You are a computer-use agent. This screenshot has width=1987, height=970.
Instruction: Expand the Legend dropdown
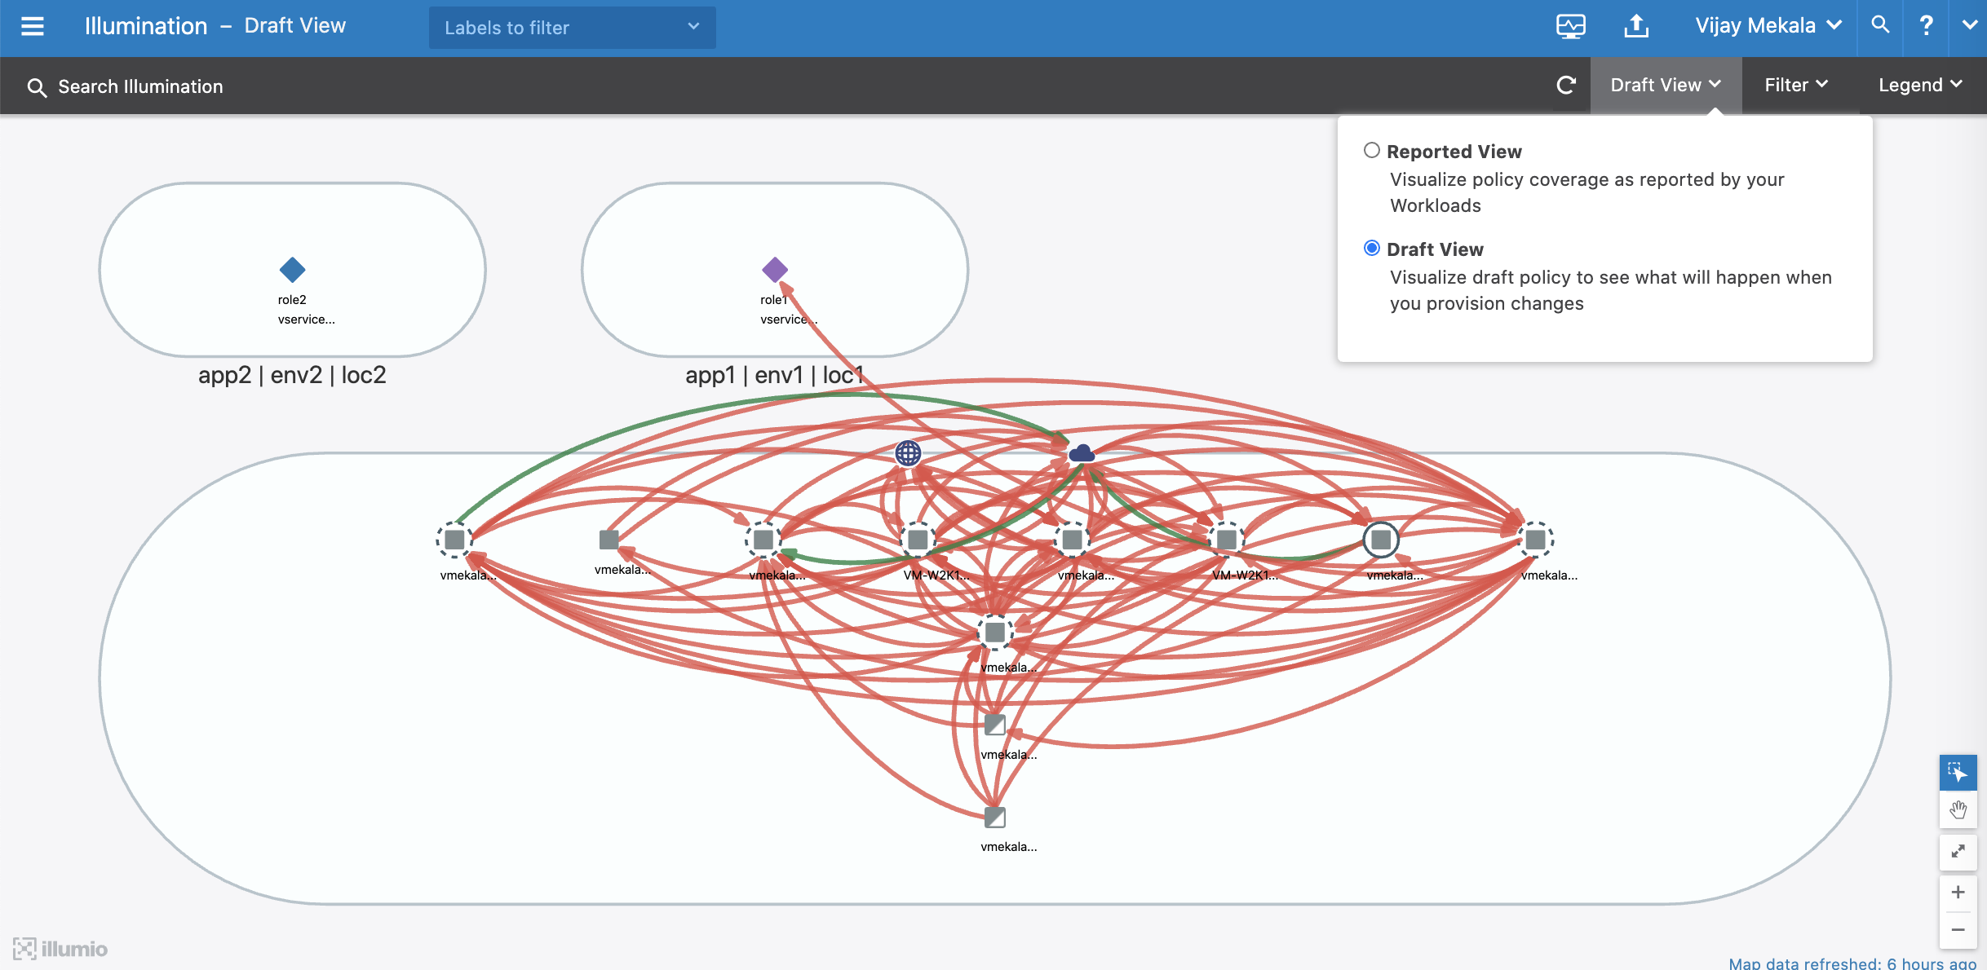[1919, 86]
